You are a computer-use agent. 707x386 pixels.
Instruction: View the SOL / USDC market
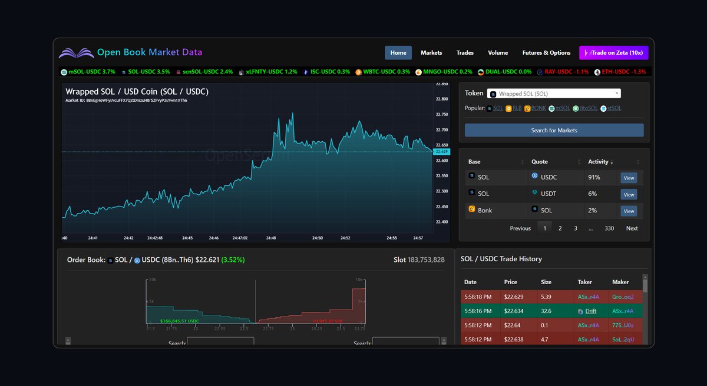(629, 178)
